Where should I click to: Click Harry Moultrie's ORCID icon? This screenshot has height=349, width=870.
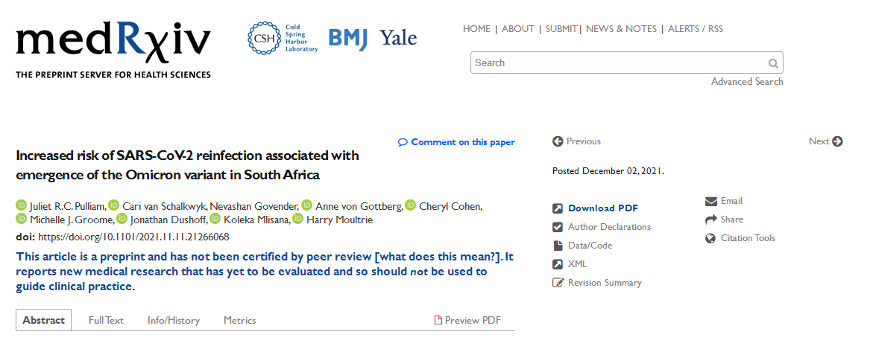coord(298,220)
